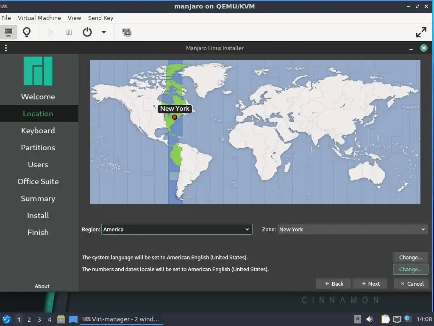
Task: Minimize the QEMU/KVM viewer window
Action: 408,6
